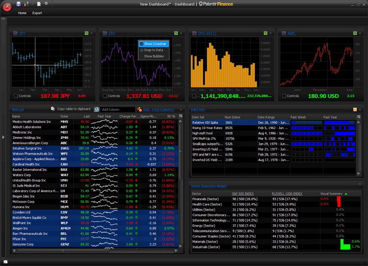Click scroll left arrow of instrument list
Viewport: 368px width, 266px height.
coord(14,251)
